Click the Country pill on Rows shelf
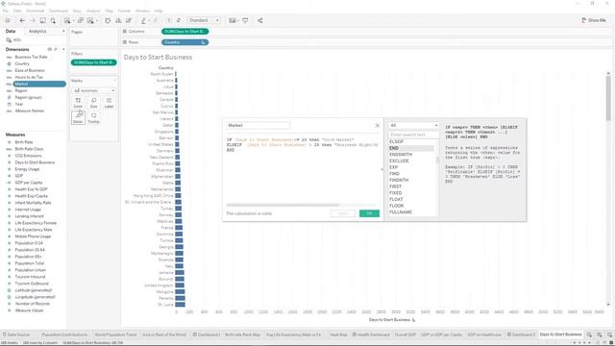The image size is (615, 346). pos(184,42)
